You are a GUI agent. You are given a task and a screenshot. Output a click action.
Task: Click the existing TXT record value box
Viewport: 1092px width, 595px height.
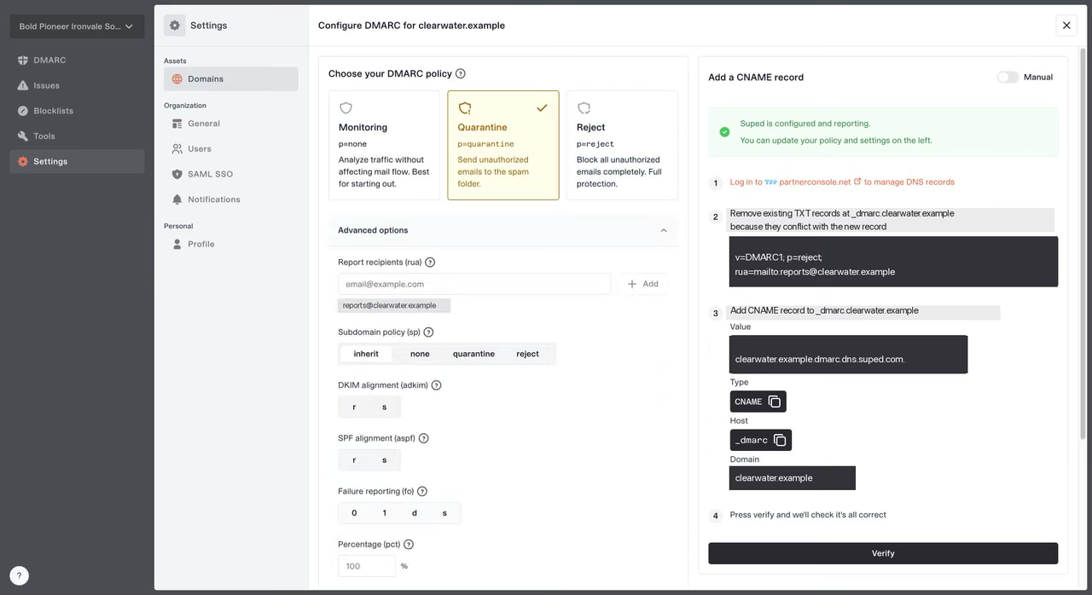(x=893, y=262)
